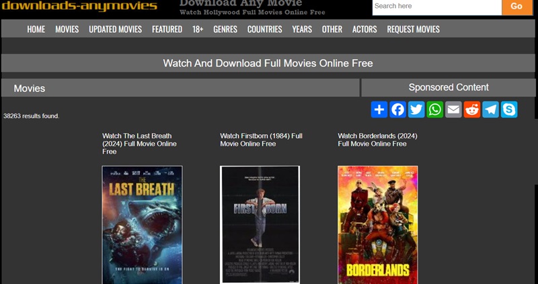
Task: Share page on Reddit
Action: (x=472, y=109)
